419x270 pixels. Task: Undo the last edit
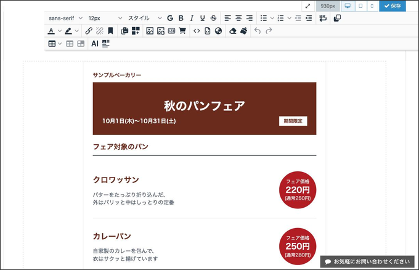pos(258,31)
